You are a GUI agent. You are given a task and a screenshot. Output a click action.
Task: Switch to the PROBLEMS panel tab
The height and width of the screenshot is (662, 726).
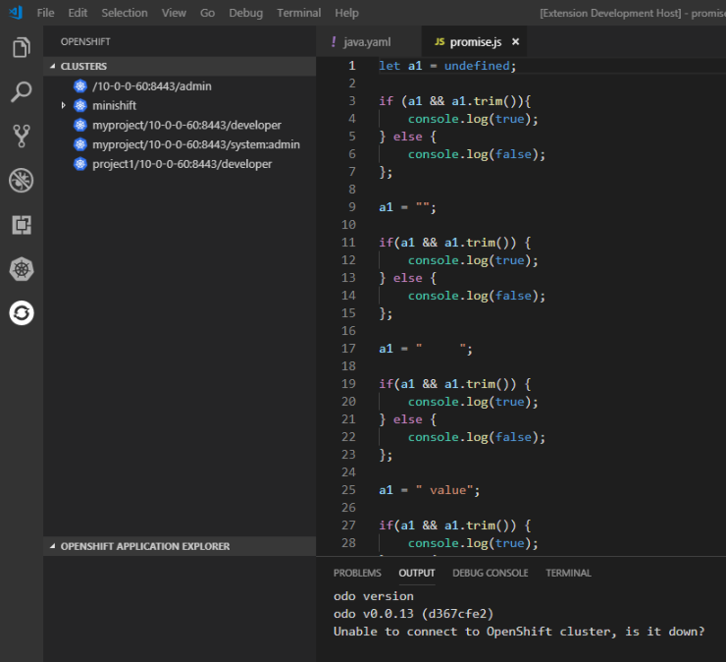357,573
